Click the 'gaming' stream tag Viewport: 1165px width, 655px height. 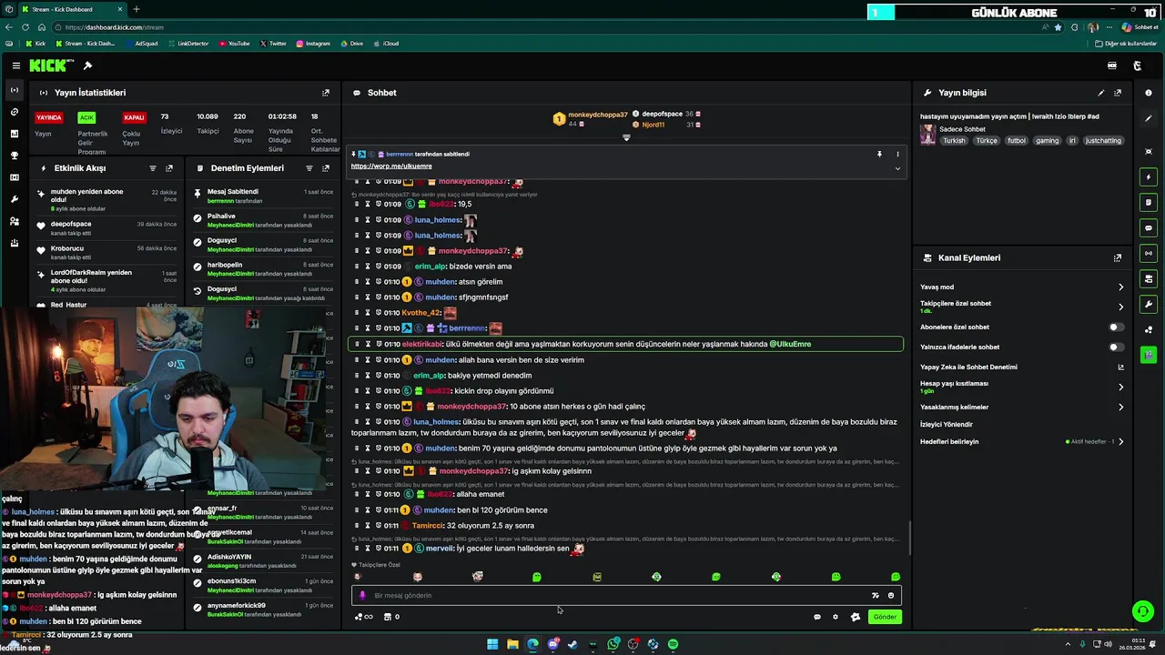pos(1047,141)
